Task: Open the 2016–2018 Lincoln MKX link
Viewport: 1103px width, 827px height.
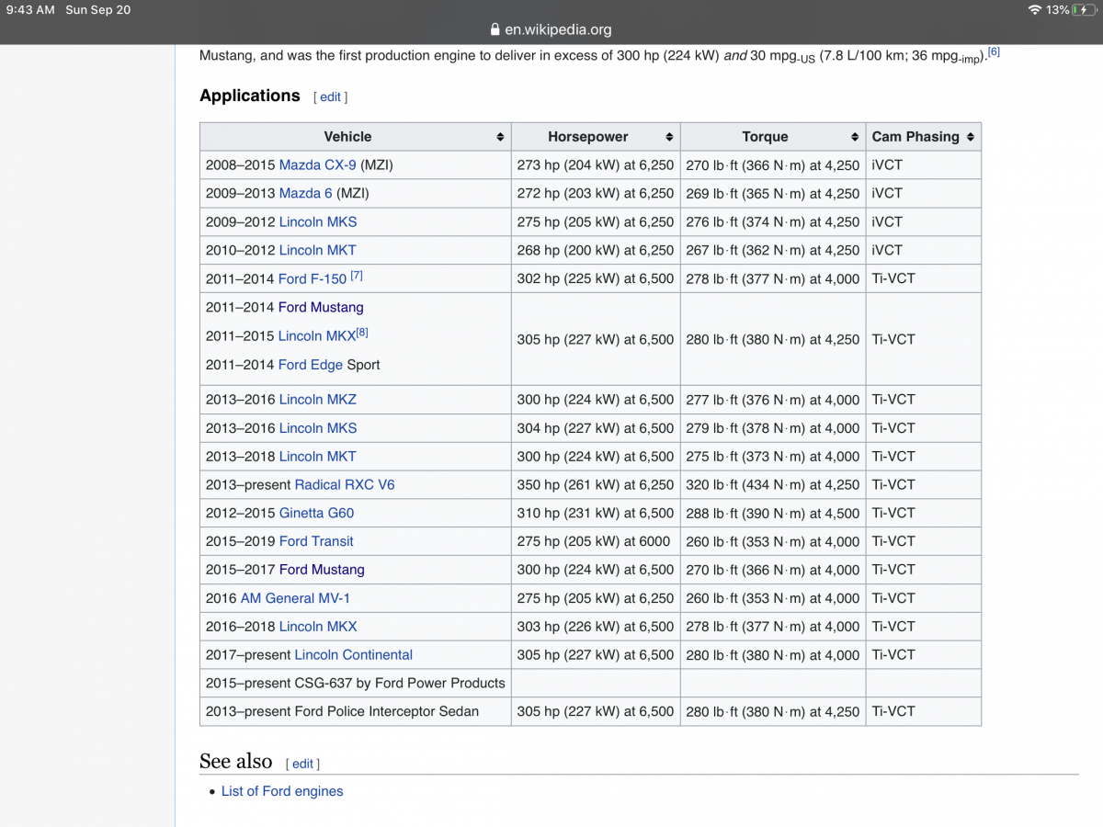Action: pyautogui.click(x=318, y=627)
